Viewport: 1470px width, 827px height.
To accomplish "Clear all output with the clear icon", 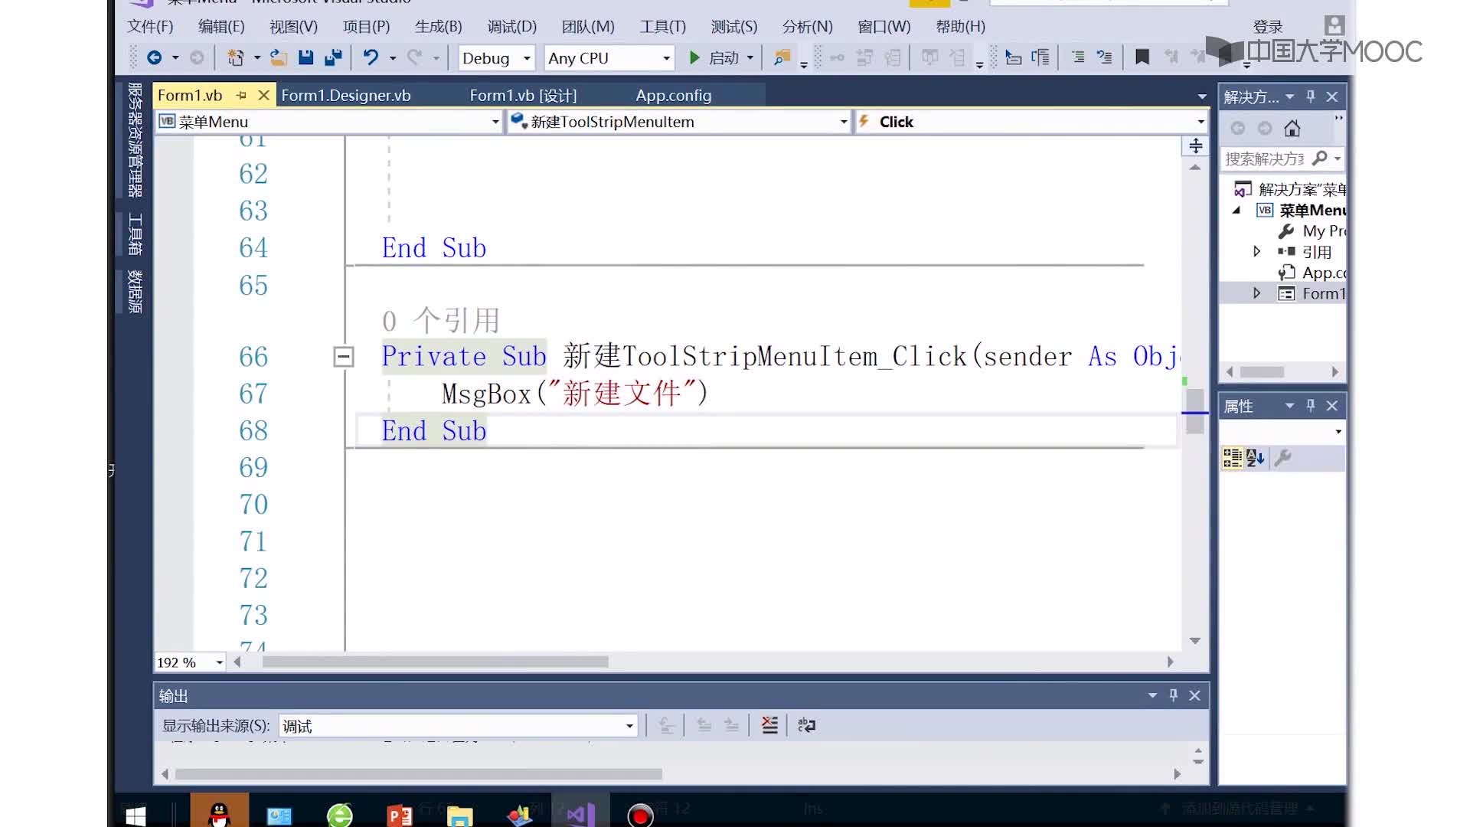I will point(769,725).
